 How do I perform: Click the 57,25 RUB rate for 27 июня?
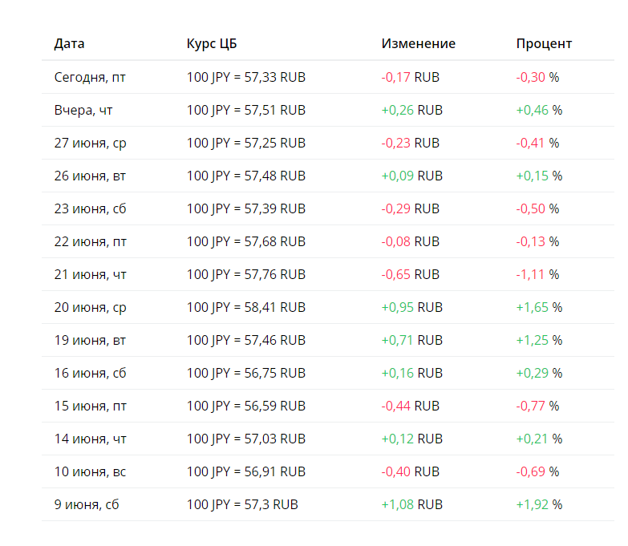click(x=246, y=144)
